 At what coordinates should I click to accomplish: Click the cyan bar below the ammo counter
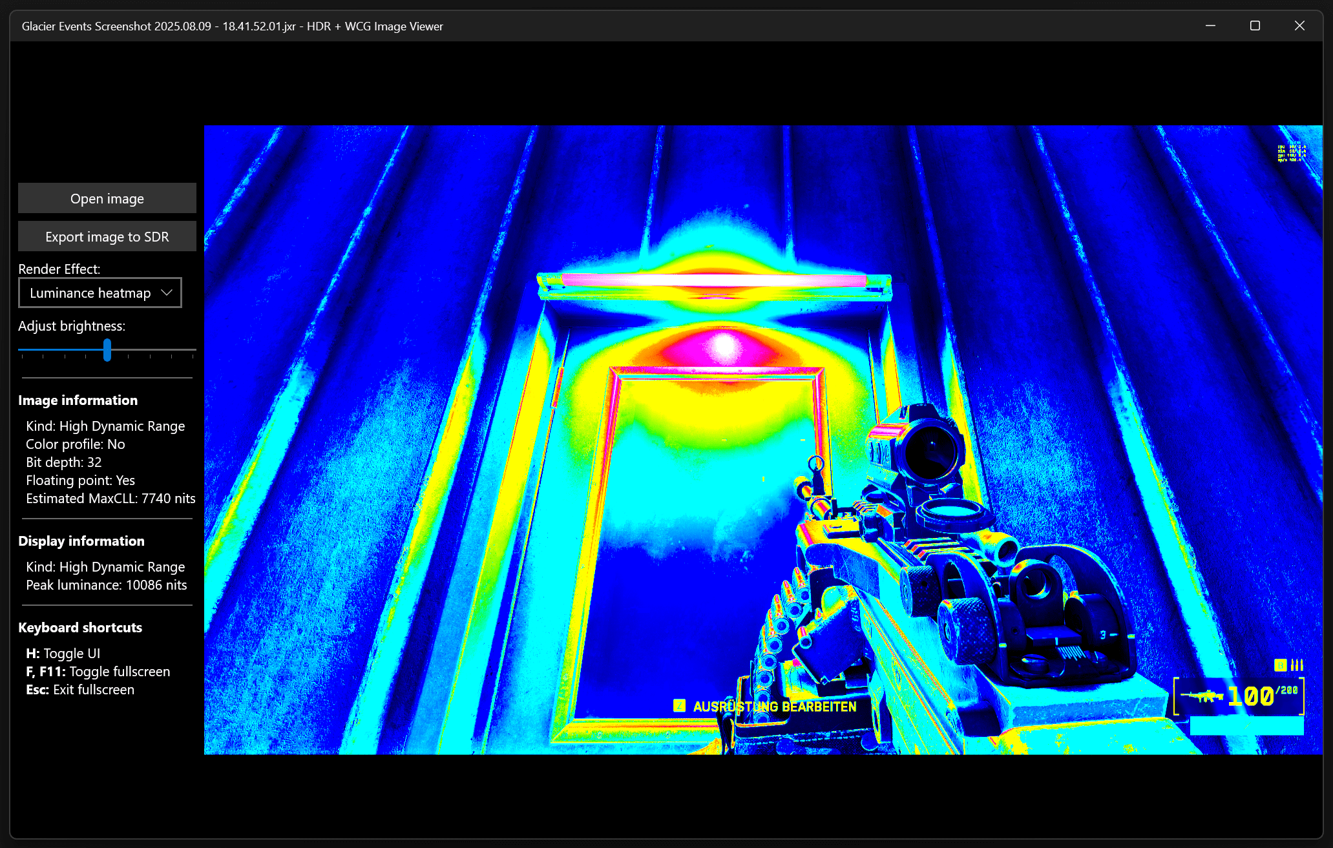[1246, 726]
